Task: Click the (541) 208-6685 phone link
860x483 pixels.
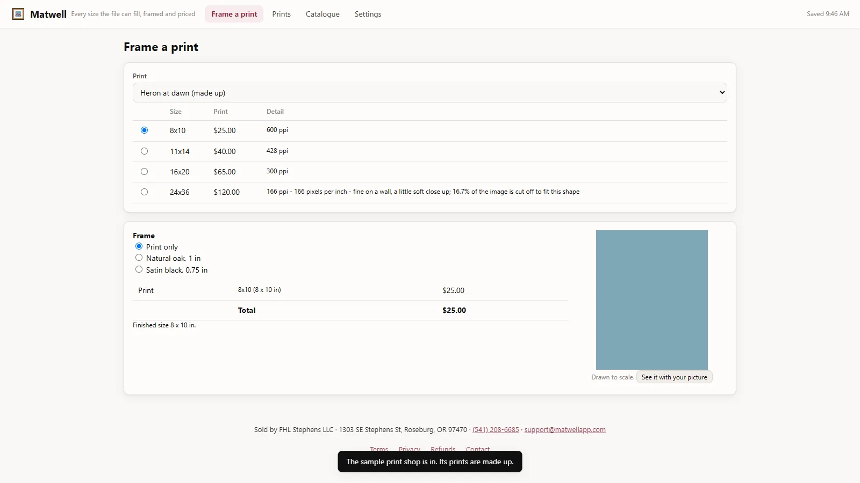Action: pyautogui.click(x=496, y=430)
